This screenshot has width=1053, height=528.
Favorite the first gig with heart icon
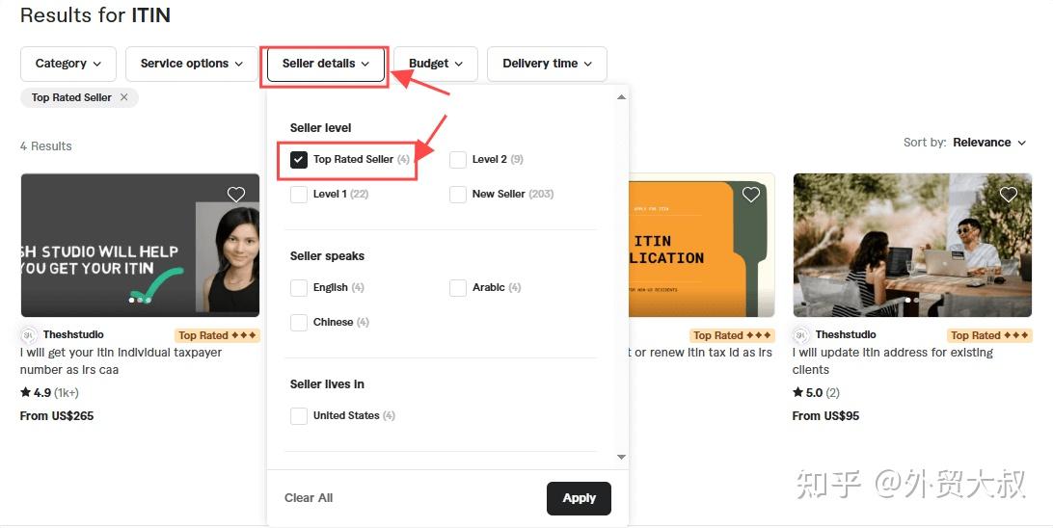coord(236,195)
